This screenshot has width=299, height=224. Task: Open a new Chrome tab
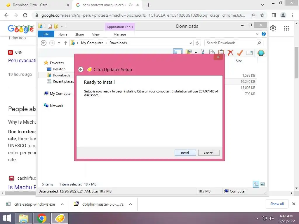(149, 5)
